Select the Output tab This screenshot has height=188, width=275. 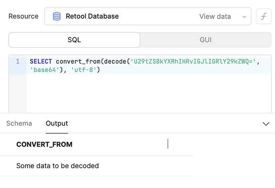[x=57, y=123]
